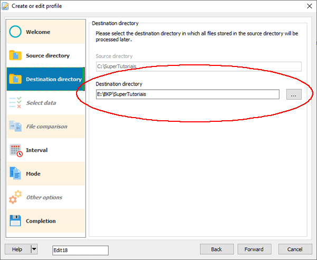This screenshot has width=317, height=260.
Task: Click the Destination directory folder icon
Action: [x=16, y=80]
